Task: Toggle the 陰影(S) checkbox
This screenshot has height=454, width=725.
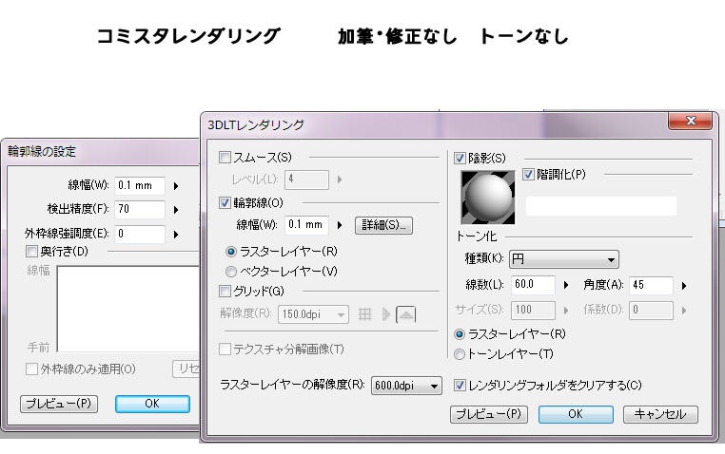Action: [x=460, y=159]
